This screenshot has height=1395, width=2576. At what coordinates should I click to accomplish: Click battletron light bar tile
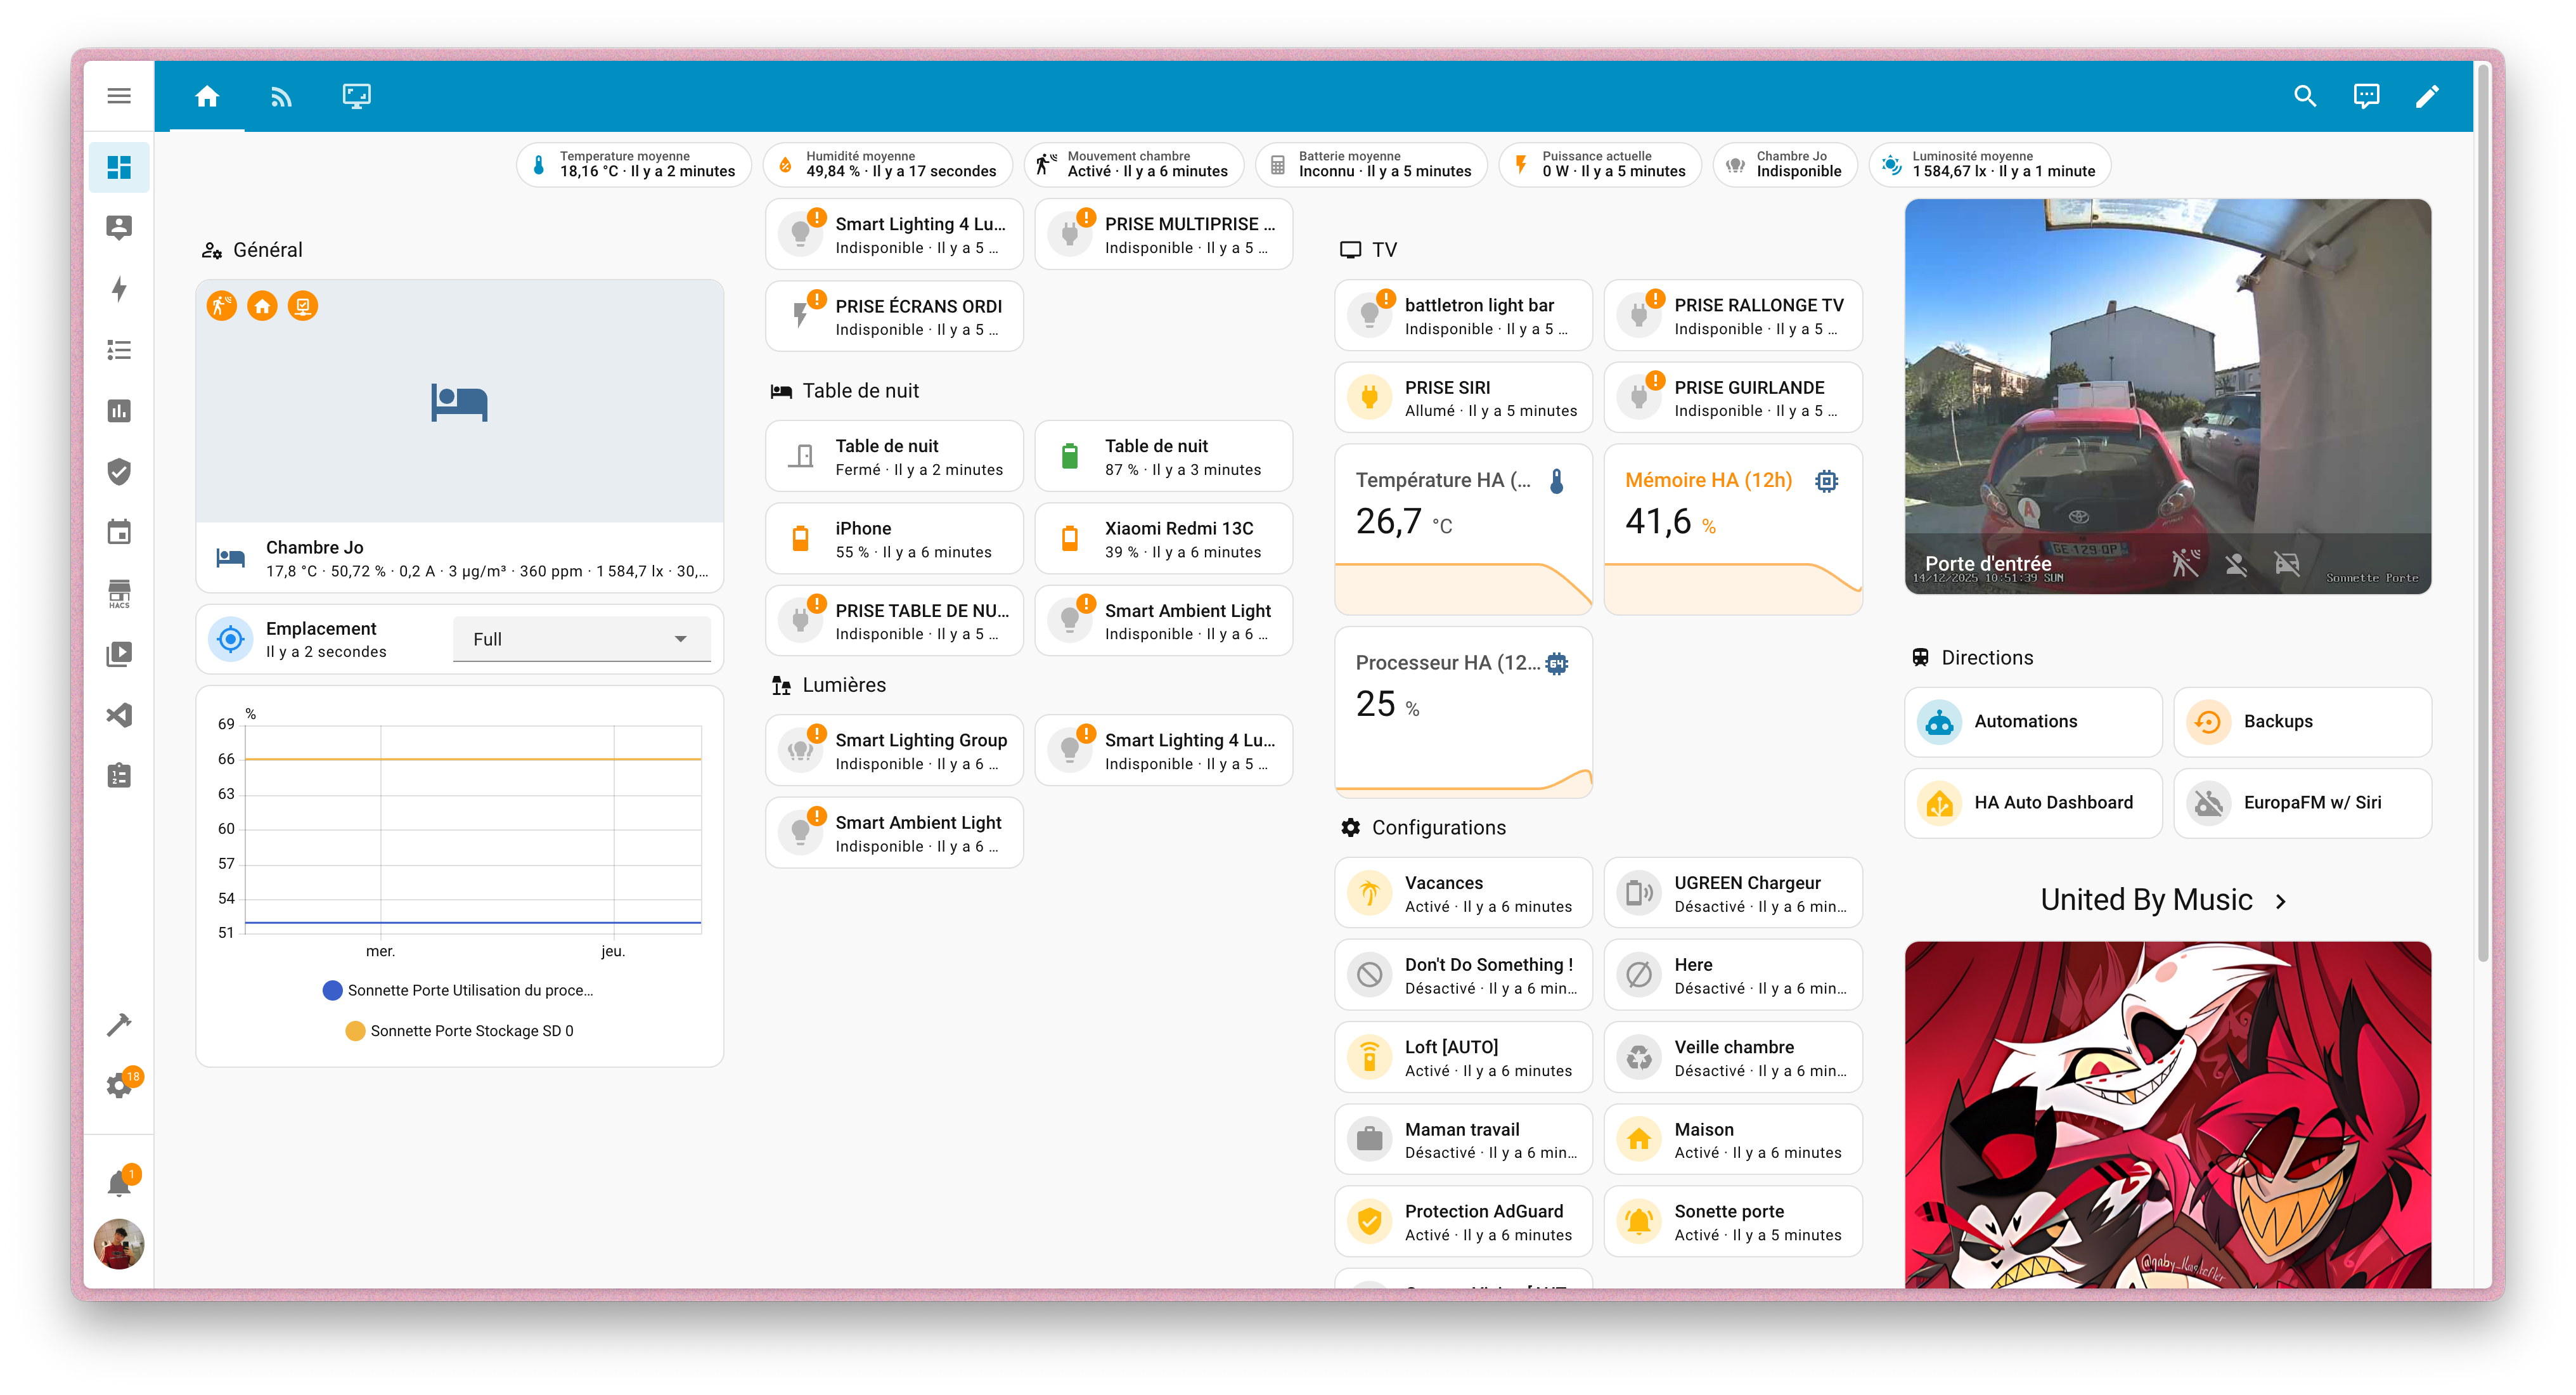point(1463,316)
